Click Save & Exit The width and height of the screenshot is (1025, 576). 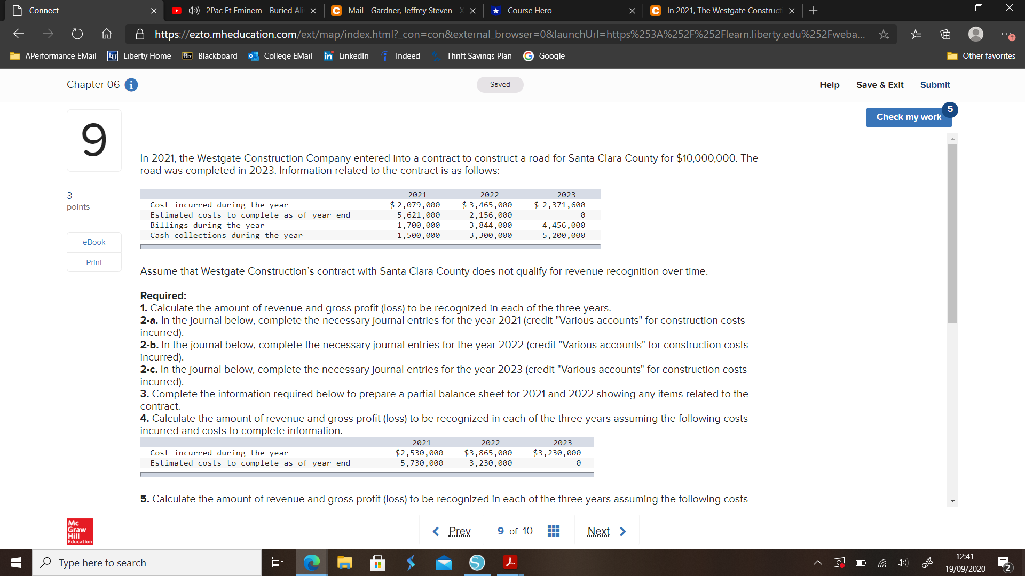point(880,85)
